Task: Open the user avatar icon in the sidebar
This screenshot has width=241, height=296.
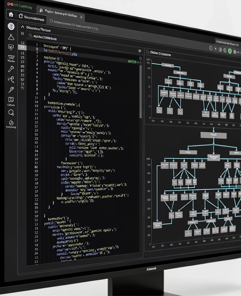Action: (x=11, y=27)
